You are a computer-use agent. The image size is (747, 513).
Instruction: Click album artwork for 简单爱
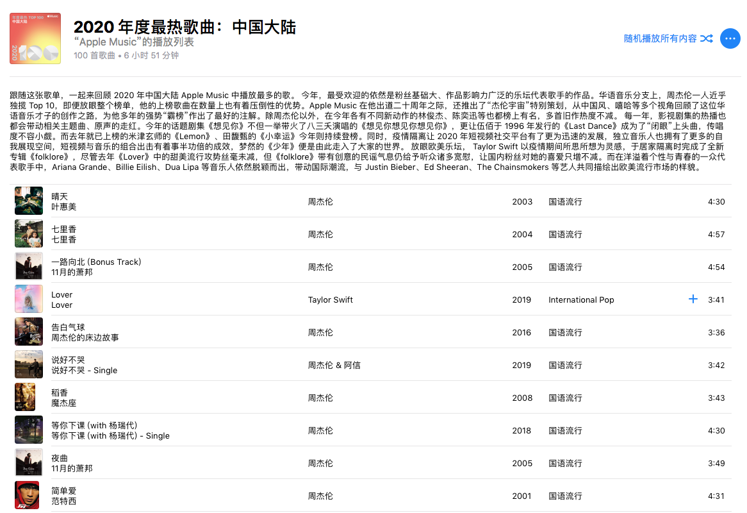click(x=27, y=495)
